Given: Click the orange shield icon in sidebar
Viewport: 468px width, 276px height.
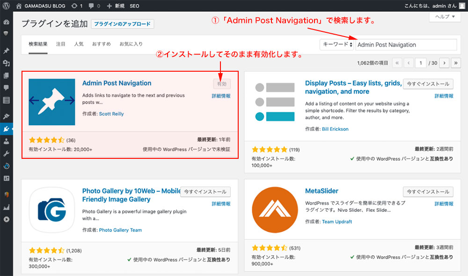Looking at the screenshot, I should (x=6, y=194).
